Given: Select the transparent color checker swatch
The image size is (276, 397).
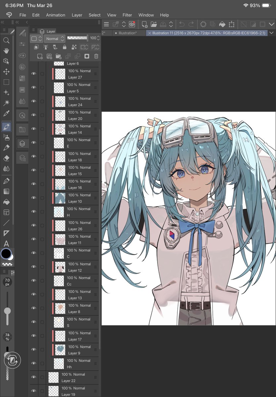Looking at the screenshot, I should (x=7, y=264).
